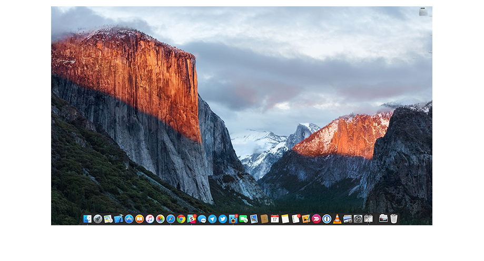Viewport: 484px width, 261px height.
Task: Open Calendar showing 17
Action: 275,219
